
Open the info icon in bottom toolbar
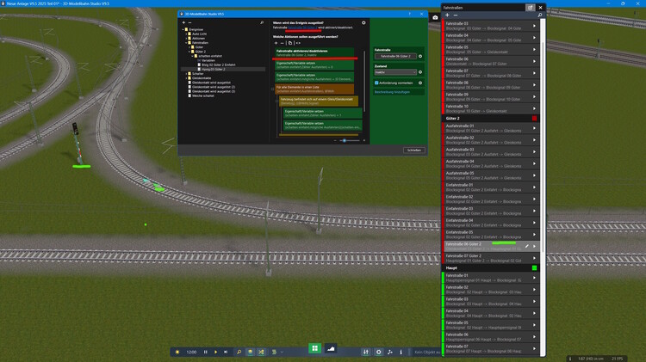401,353
